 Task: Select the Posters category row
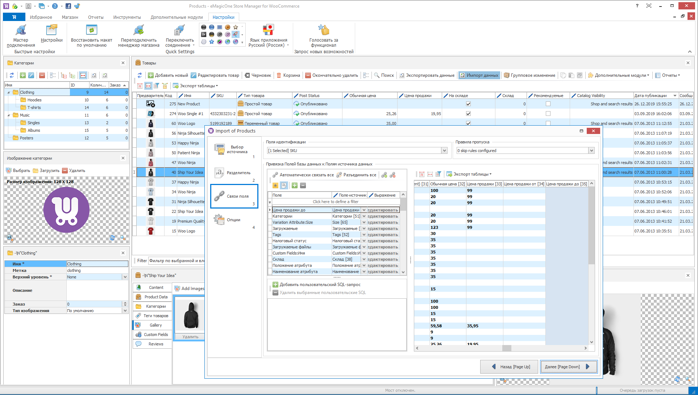67,138
